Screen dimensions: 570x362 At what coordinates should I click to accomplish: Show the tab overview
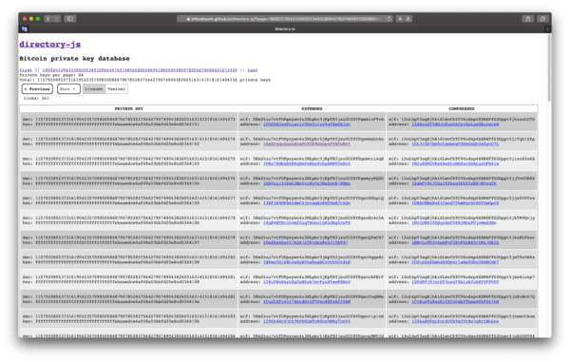coord(542,19)
